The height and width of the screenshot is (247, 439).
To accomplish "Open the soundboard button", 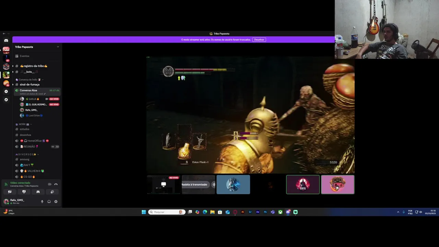I will pyautogui.click(x=52, y=192).
